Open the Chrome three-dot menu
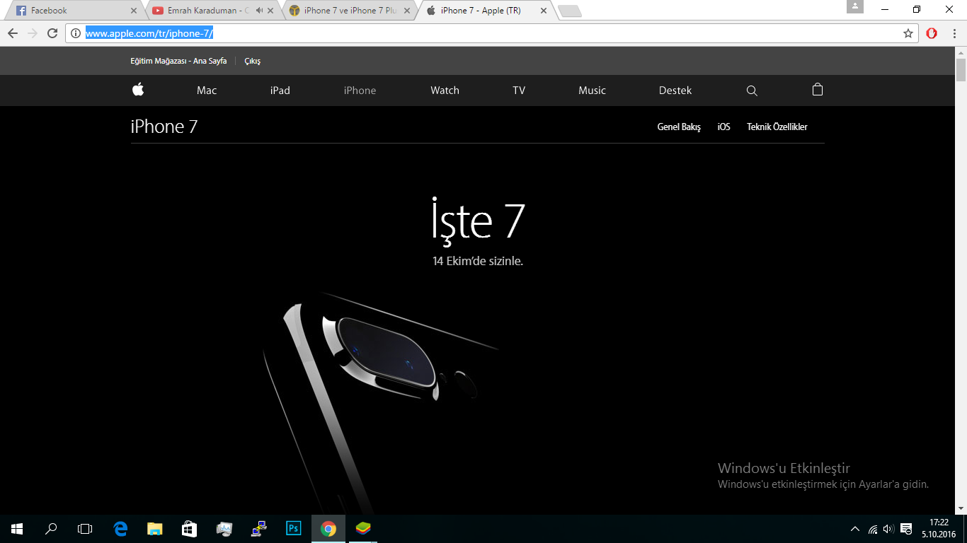 pyautogui.click(x=955, y=33)
